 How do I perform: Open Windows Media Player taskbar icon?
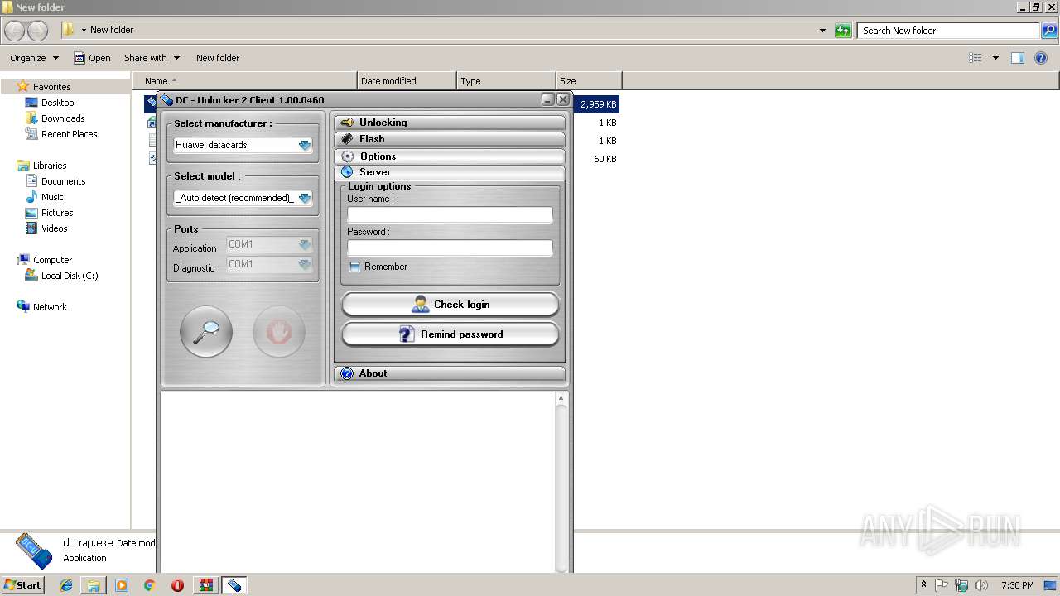(x=122, y=585)
